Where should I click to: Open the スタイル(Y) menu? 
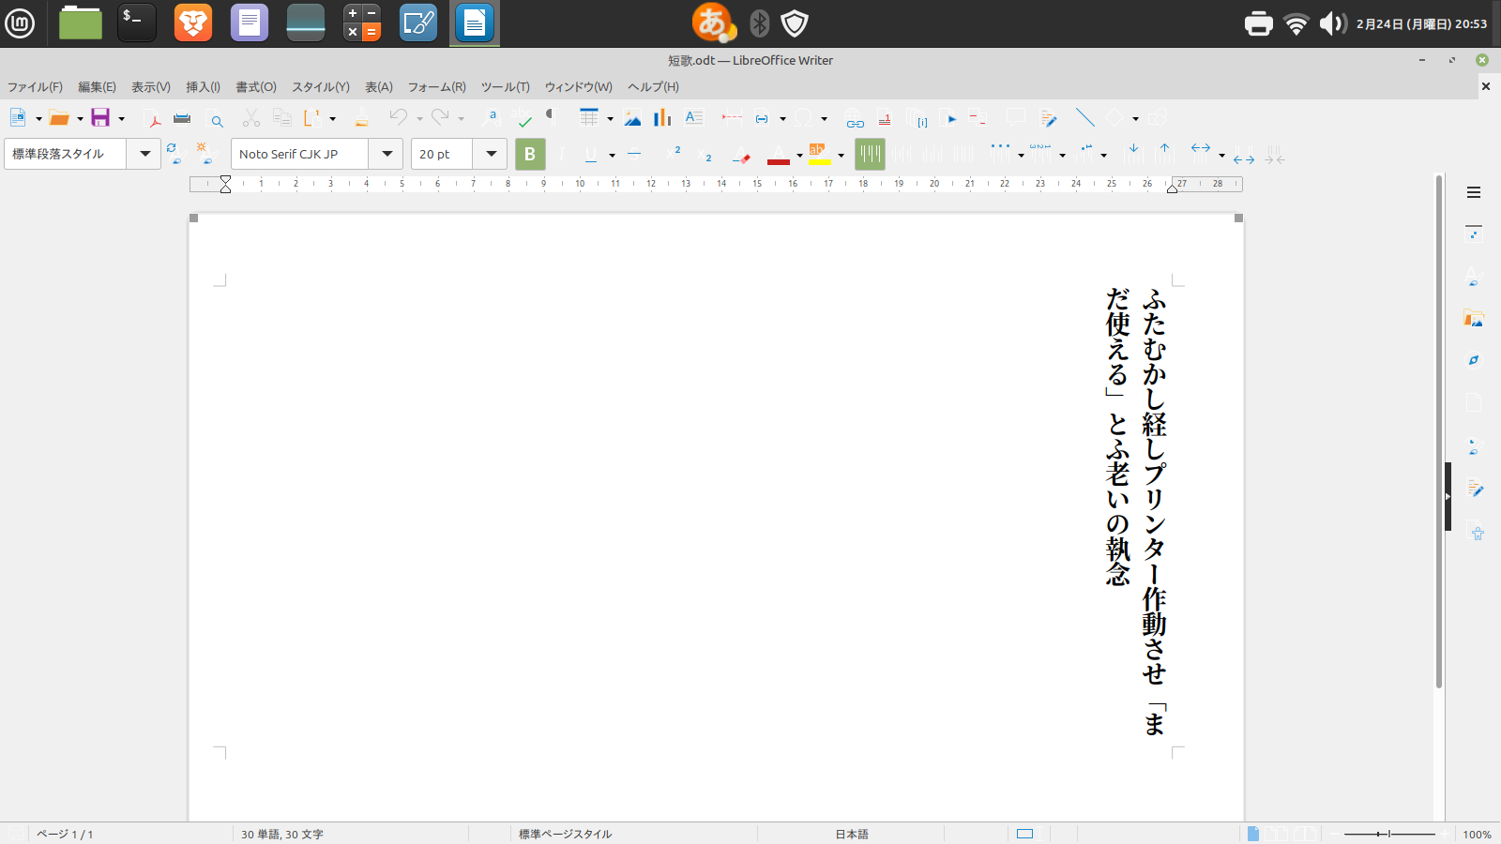point(320,87)
